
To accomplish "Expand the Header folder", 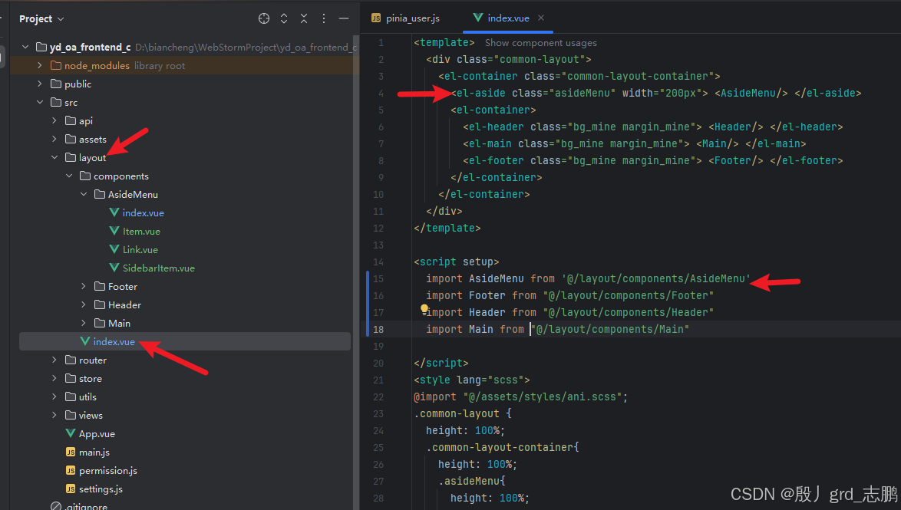I will tap(84, 304).
